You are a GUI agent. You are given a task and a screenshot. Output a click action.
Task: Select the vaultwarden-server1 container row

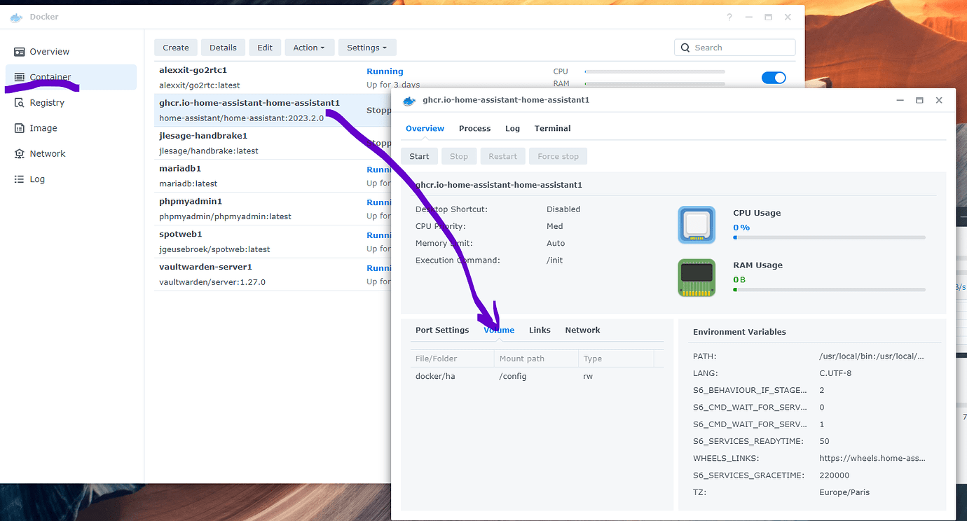point(272,275)
